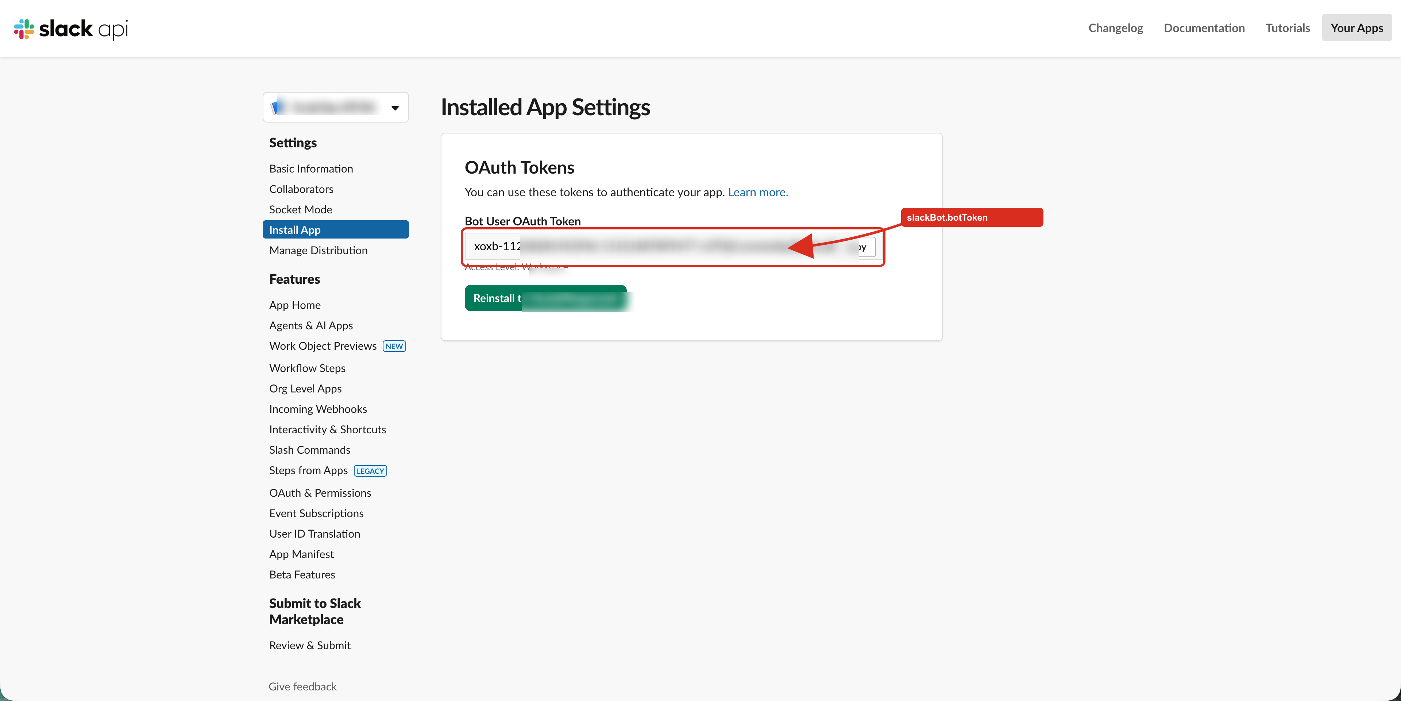Image resolution: width=1401 pixels, height=701 pixels.
Task: Go to Tutorials in the top navigation
Action: pos(1287,28)
